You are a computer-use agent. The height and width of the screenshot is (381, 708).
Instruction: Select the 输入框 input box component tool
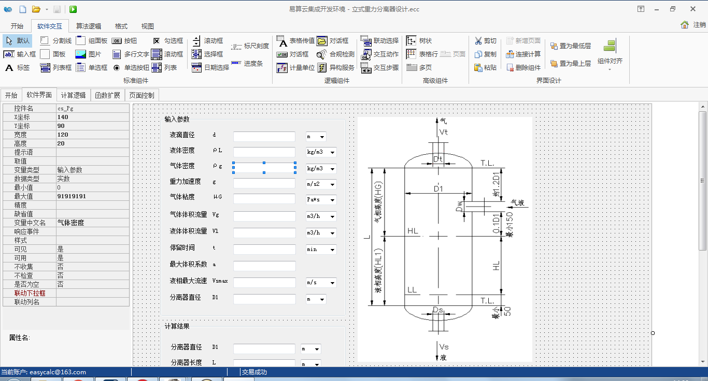(x=20, y=54)
